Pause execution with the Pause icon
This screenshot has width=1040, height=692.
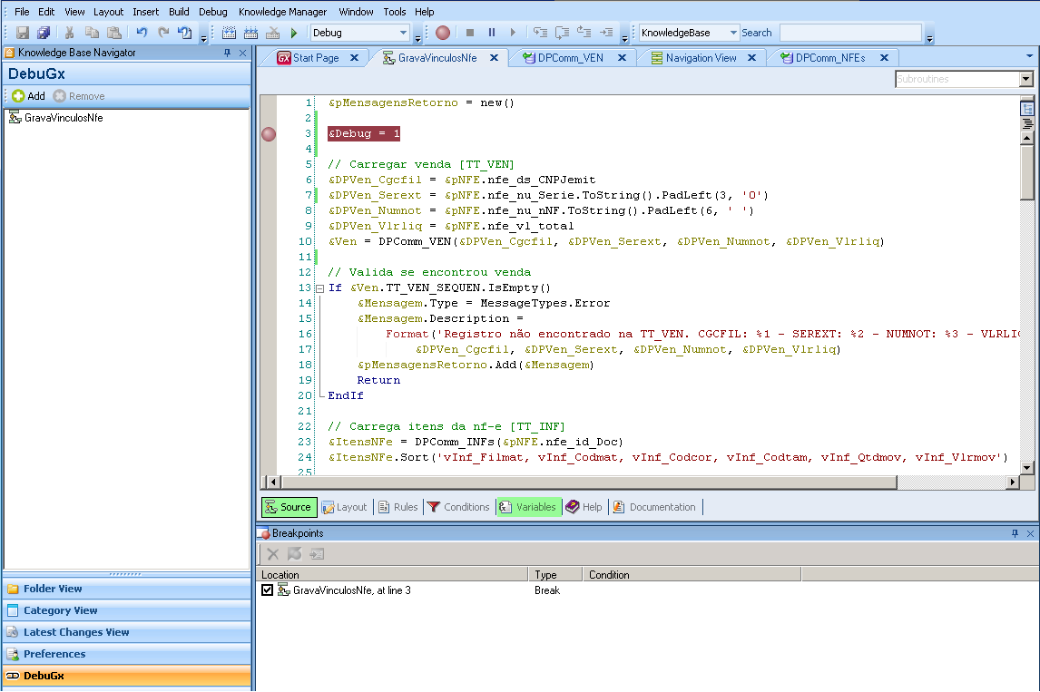(492, 33)
